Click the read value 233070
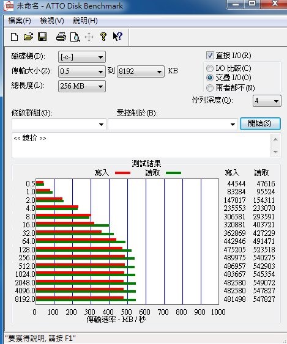This screenshot has width=287, height=344. coord(264,208)
